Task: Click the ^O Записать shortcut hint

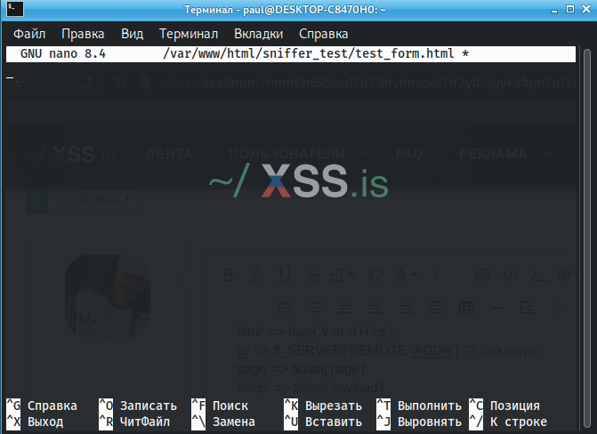Action: point(138,406)
